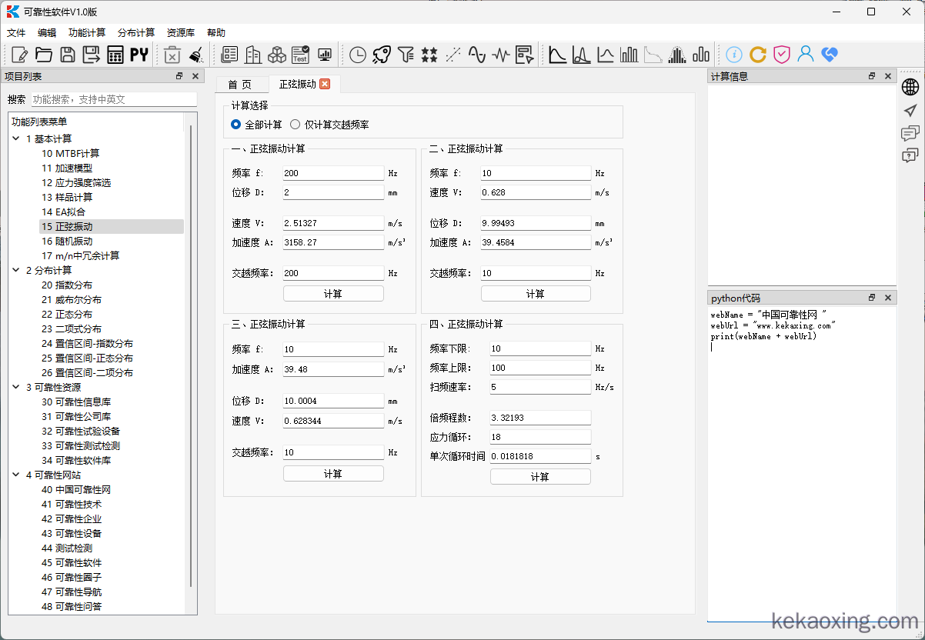This screenshot has height=640, width=925.
Task: Select 16 随机振动 in tree
Action: tap(67, 242)
